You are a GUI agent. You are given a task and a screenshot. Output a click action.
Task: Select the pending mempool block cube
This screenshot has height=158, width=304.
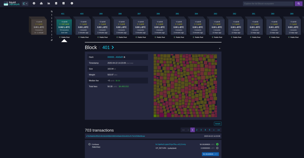pyautogui.click(x=38, y=26)
